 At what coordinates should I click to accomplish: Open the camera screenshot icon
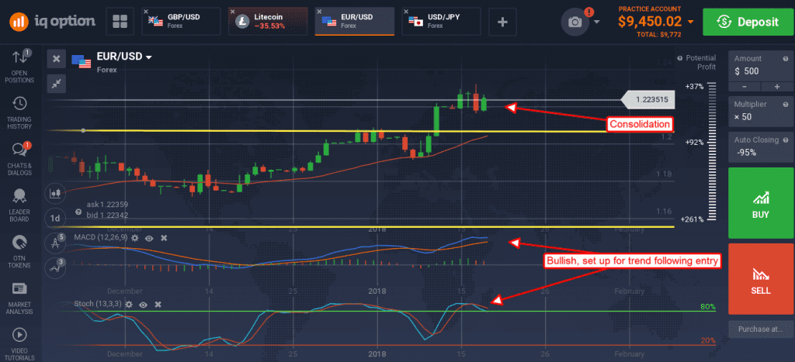point(575,22)
